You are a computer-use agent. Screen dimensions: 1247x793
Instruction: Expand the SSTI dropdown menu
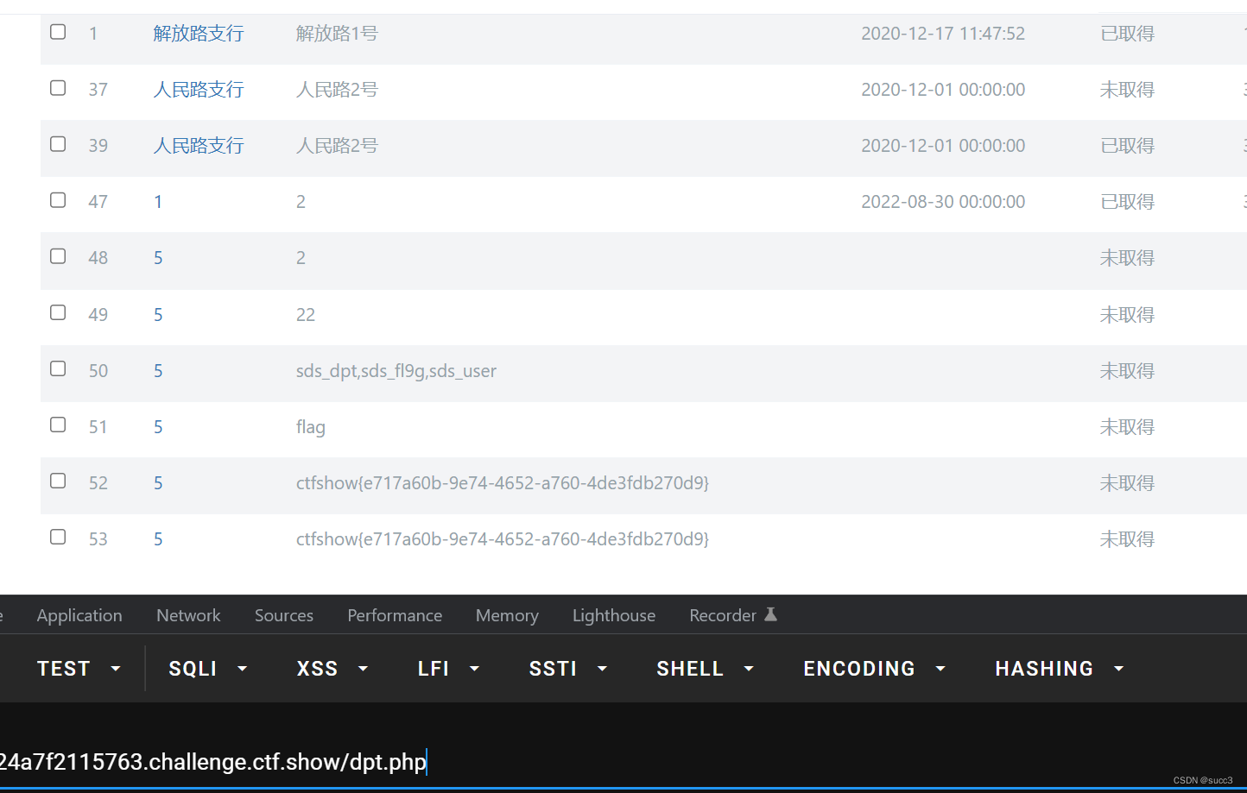[568, 669]
